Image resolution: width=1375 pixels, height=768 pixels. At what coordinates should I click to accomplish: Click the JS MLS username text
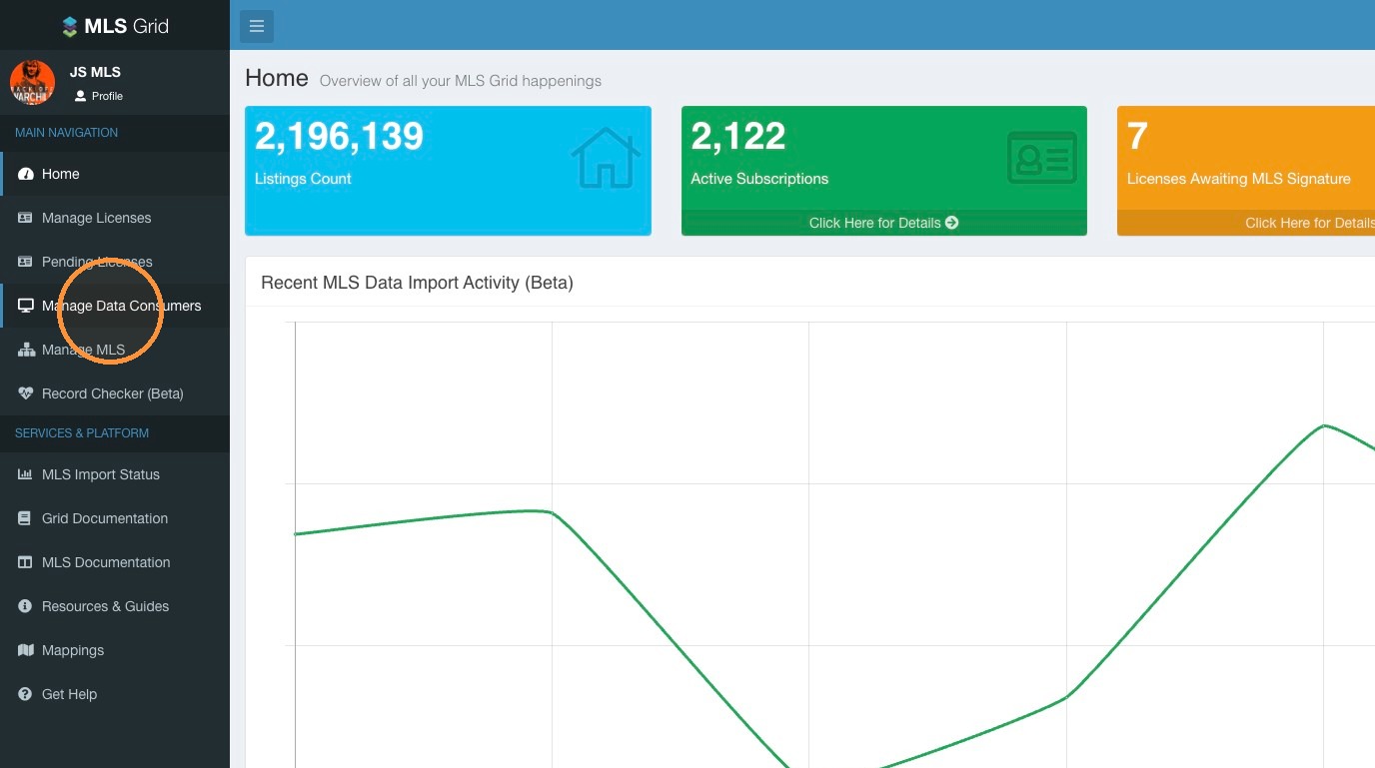pos(95,72)
